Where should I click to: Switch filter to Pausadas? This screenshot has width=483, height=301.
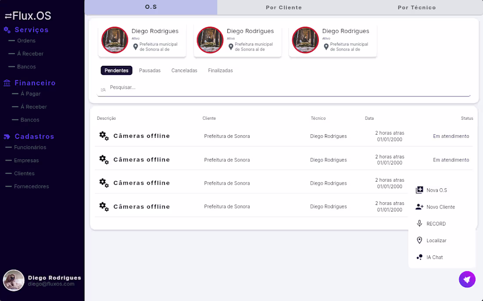pos(150,70)
